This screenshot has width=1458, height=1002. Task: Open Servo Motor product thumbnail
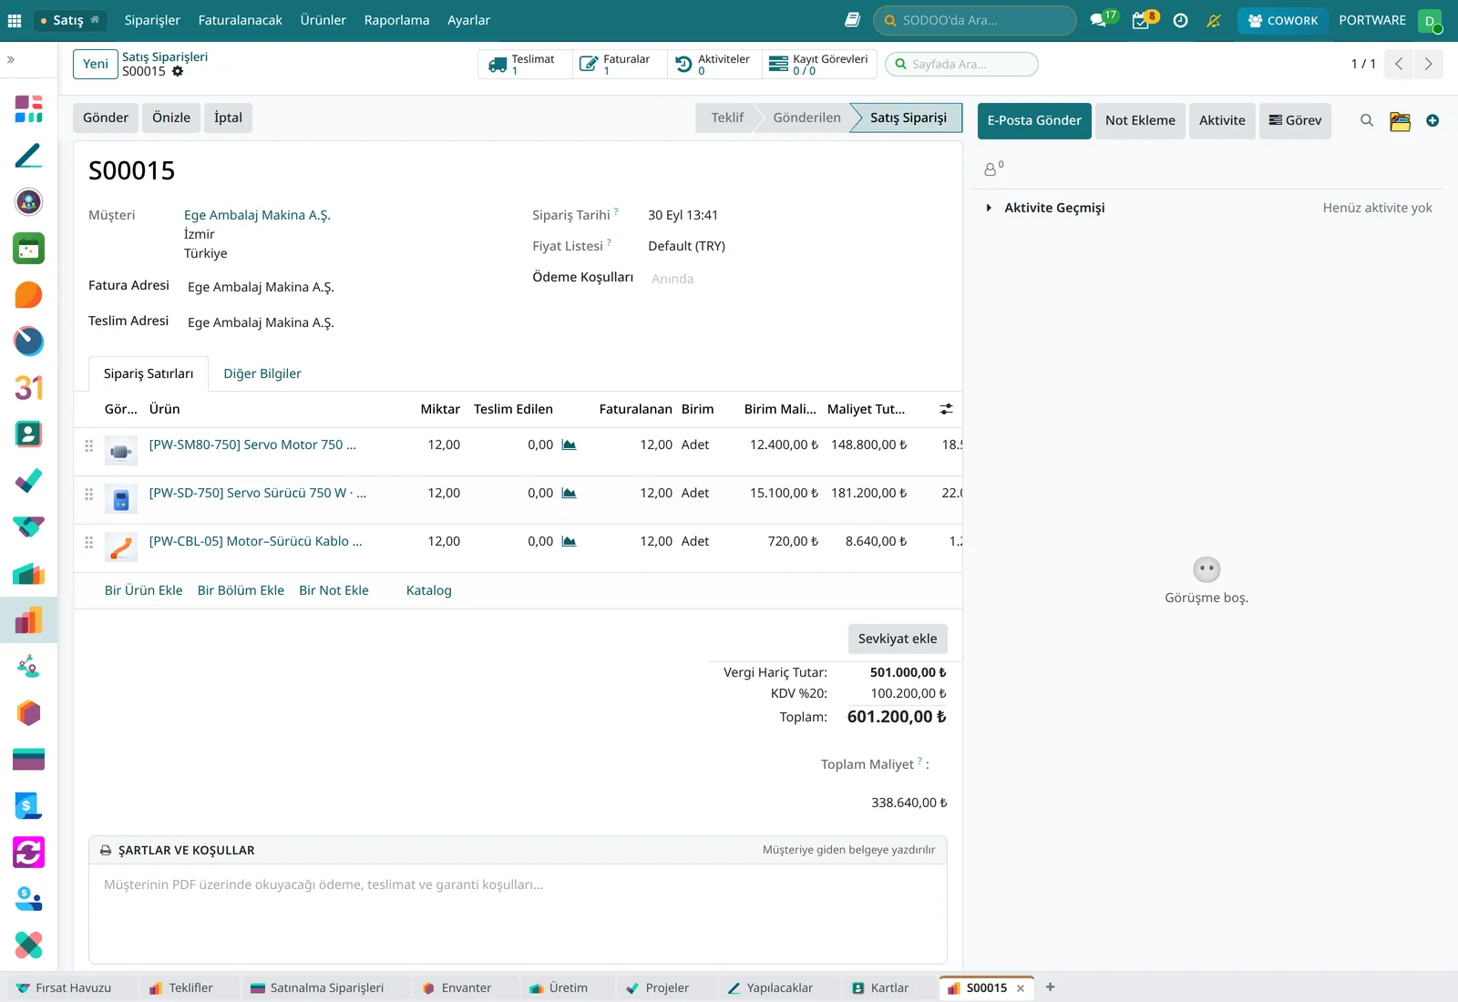pos(121,451)
